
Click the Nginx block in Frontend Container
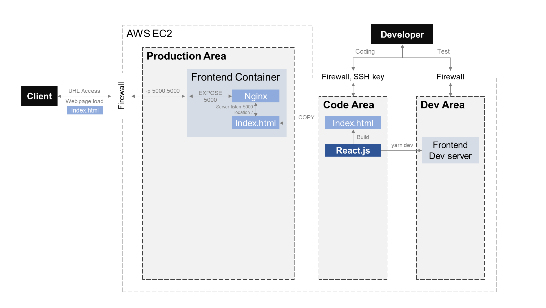pyautogui.click(x=255, y=96)
